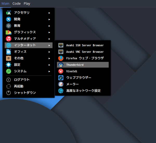Open the 設定 menu category
Image resolution: width=156 pixels, height=143 pixels.
[x=29, y=65]
